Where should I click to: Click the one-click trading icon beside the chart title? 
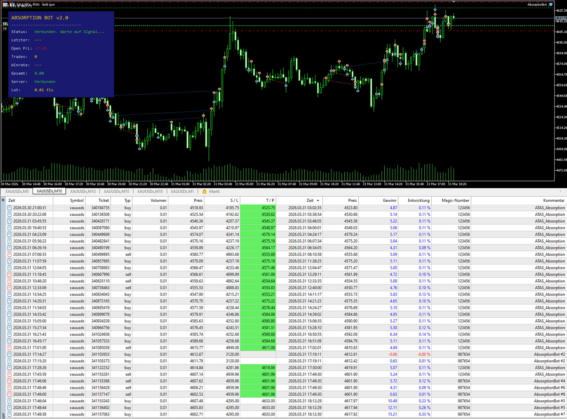click(12, 5)
